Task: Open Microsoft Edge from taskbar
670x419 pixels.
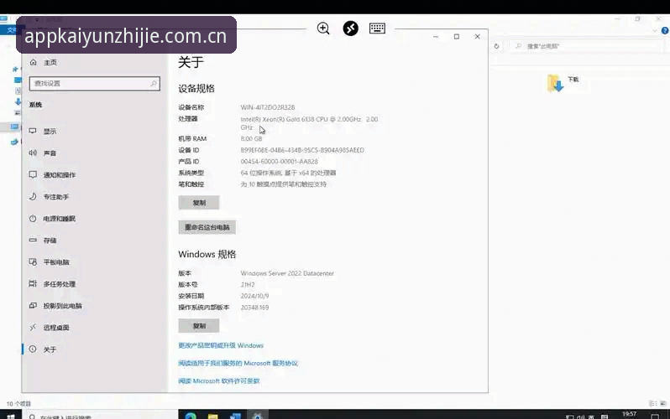Action: (x=191, y=416)
